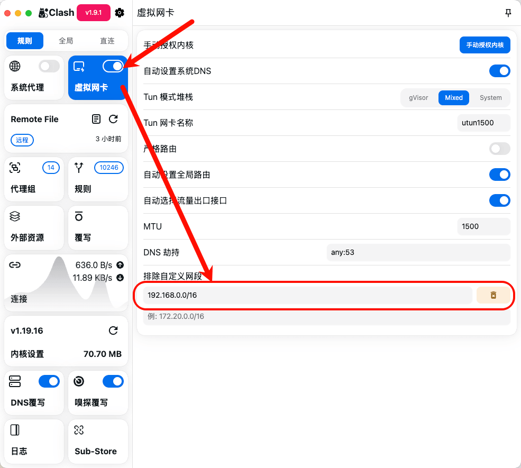Screen dimensions: 521x468
Task: Enable the 严格路由 switch
Action: [x=499, y=149]
